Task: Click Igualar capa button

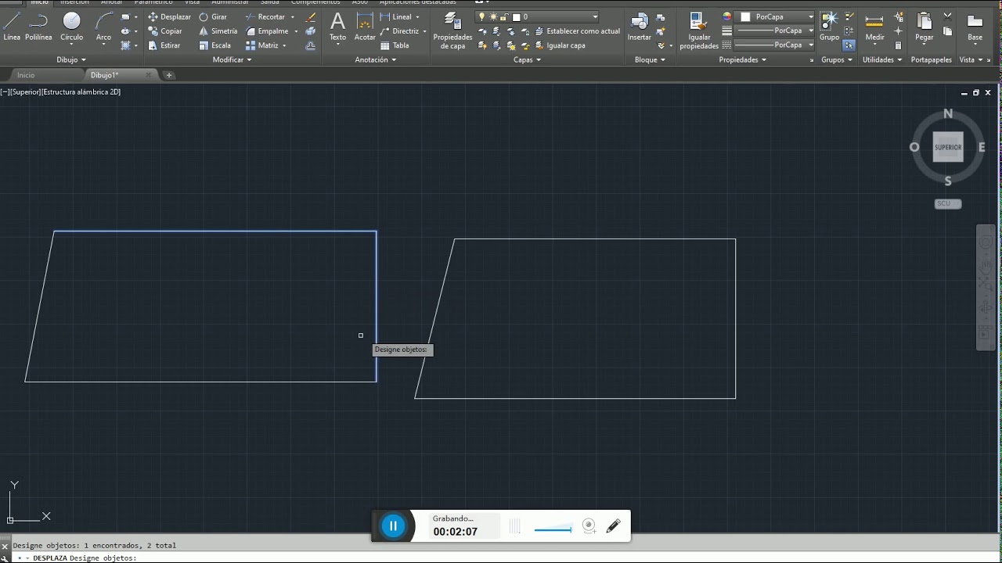Action: coord(560,45)
